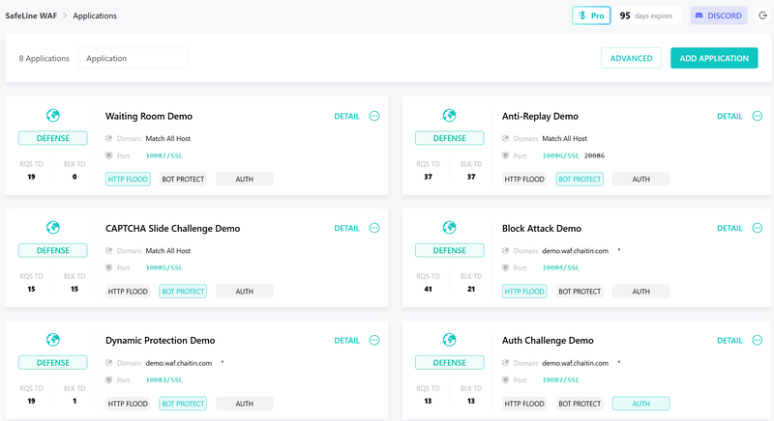Image resolution: width=774 pixels, height=421 pixels.
Task: Toggle DEFENSE mode on Block Attack Demo
Action: (x=449, y=250)
